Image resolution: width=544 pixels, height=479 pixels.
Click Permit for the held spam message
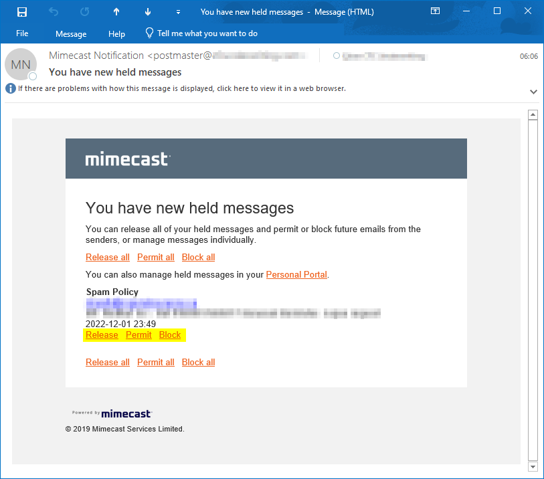[x=139, y=335]
